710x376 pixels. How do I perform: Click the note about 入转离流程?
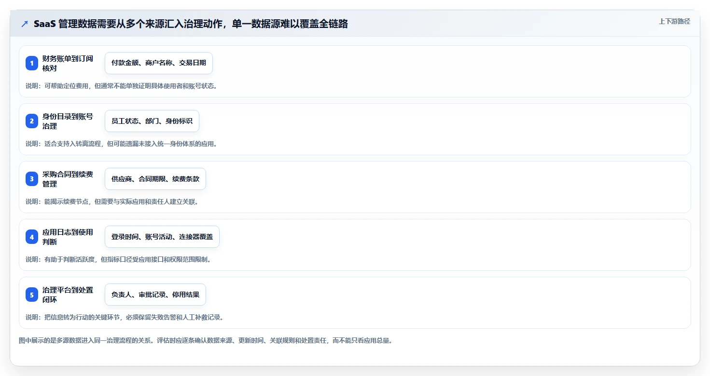pos(122,144)
